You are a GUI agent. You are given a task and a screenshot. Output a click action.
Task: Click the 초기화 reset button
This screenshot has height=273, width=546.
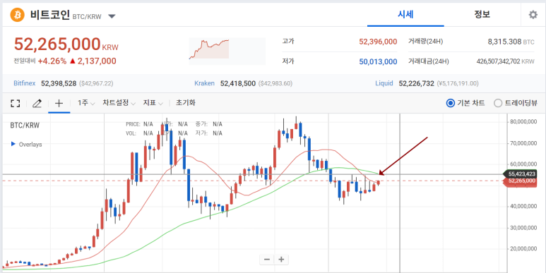186,102
